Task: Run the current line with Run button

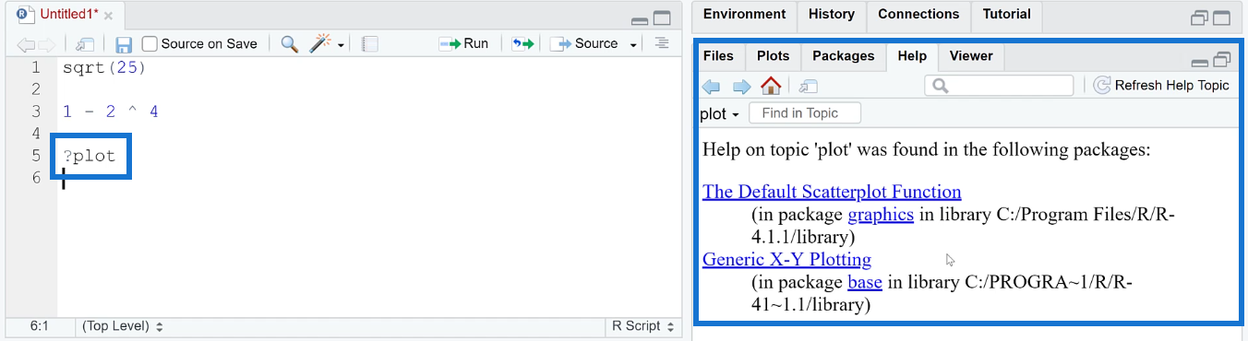Action: 464,44
